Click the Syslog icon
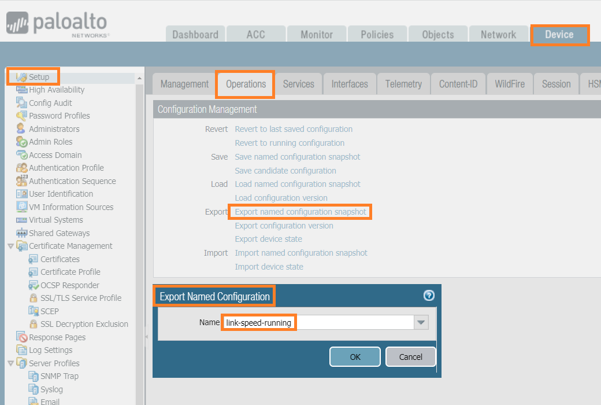This screenshot has height=405, width=601. pyautogui.click(x=34, y=389)
